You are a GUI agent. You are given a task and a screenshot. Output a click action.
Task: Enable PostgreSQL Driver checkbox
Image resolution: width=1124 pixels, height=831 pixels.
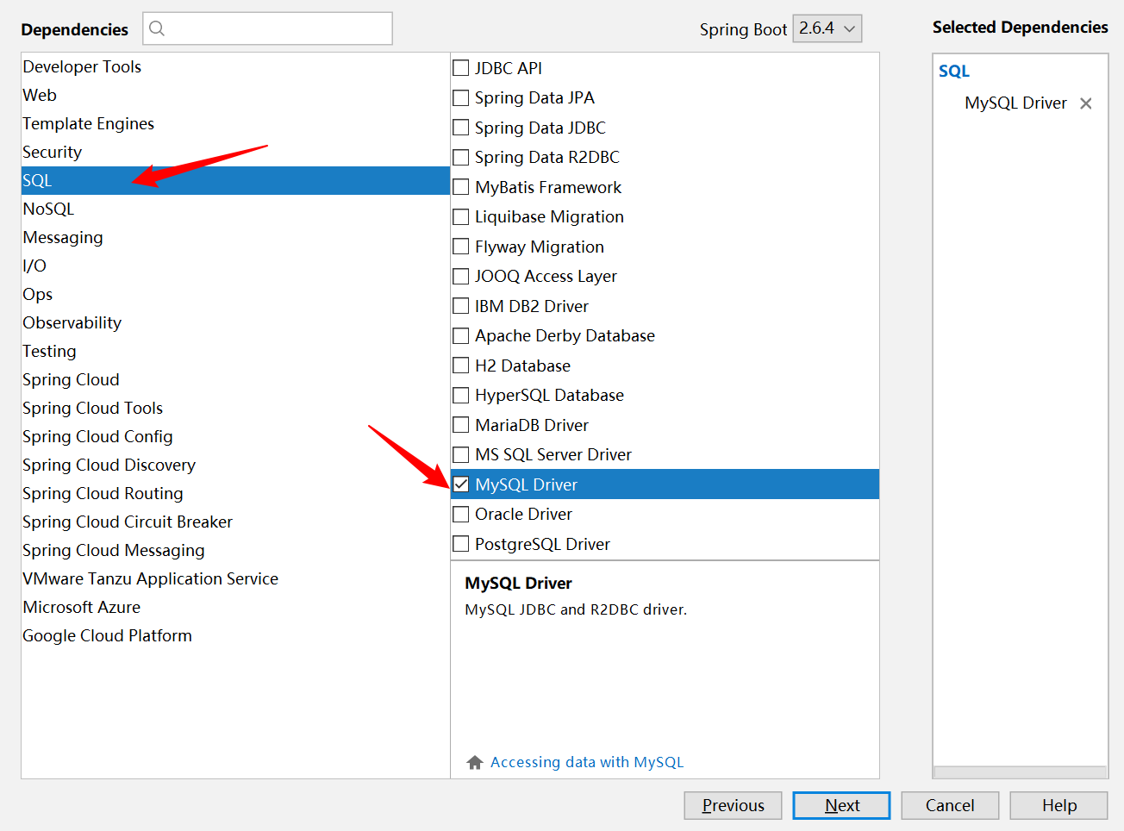pyautogui.click(x=461, y=544)
